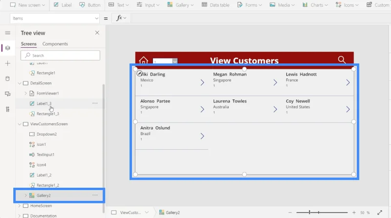Toggle the hamburger navigation menu
Image resolution: width=391 pixels, height=218 pixels.
(x=8, y=33)
